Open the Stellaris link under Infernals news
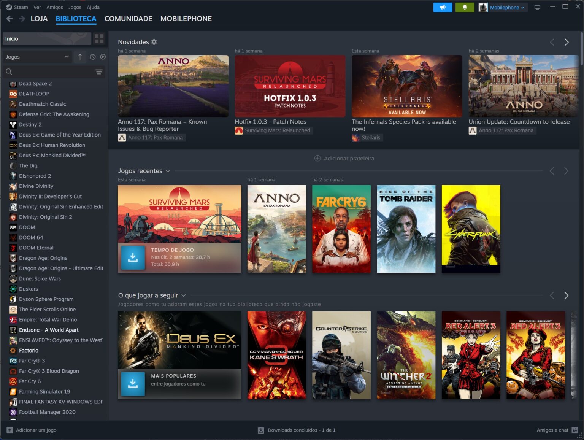The width and height of the screenshot is (584, 440). point(367,137)
